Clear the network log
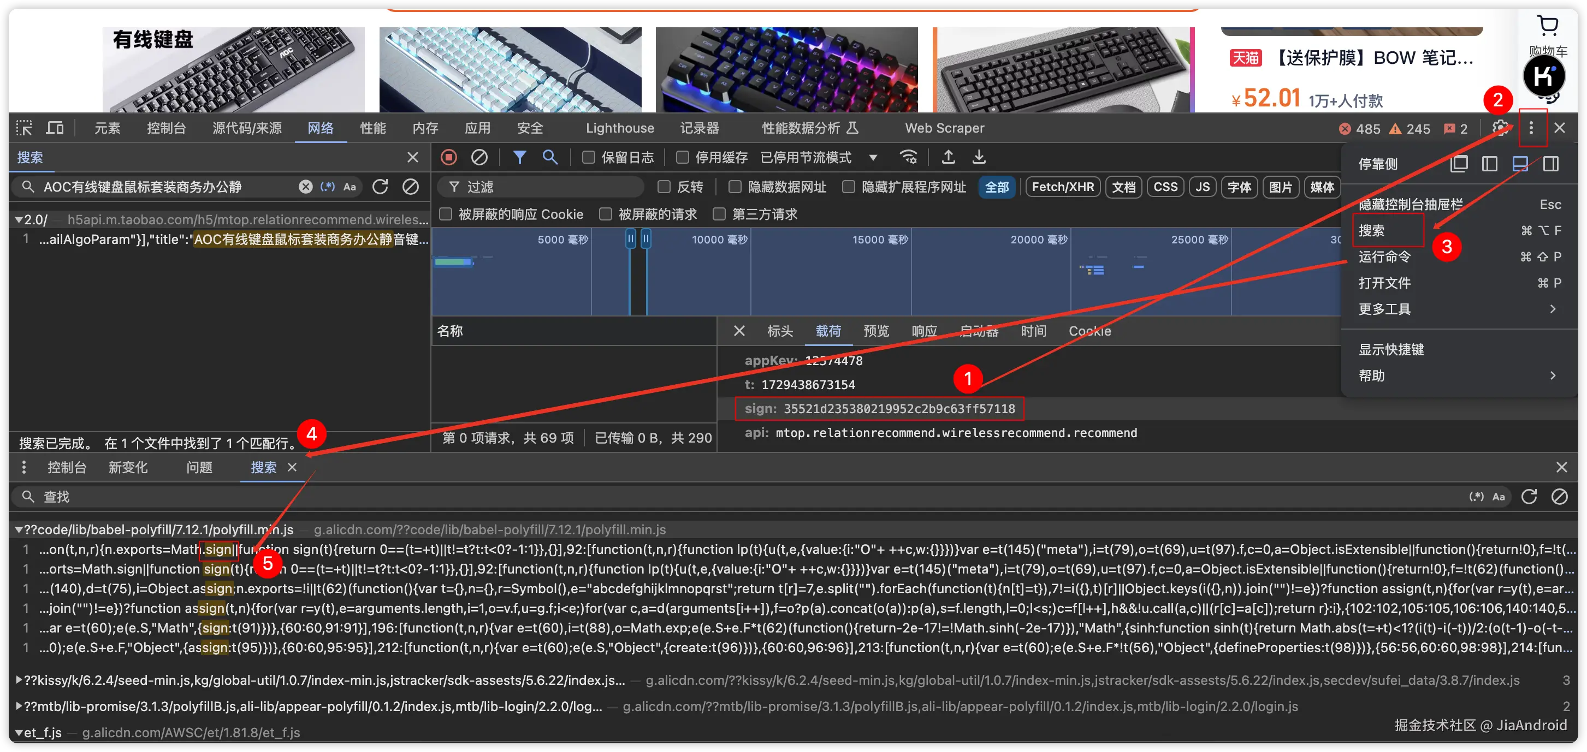Viewport: 1587px width, 752px height. [479, 158]
